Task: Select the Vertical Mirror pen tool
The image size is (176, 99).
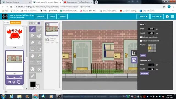Action: [39, 29]
